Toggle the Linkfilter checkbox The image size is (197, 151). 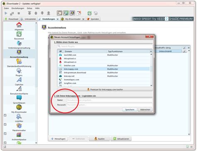[5, 115]
